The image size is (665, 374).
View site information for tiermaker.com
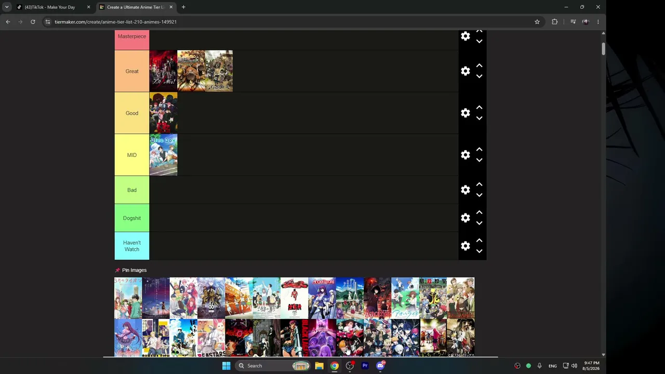tap(48, 22)
